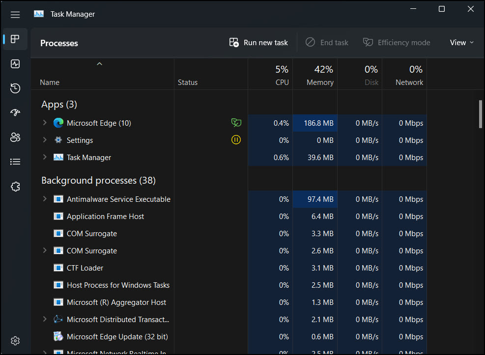Open Task Manager settings gear icon
The height and width of the screenshot is (355, 485).
pos(15,340)
